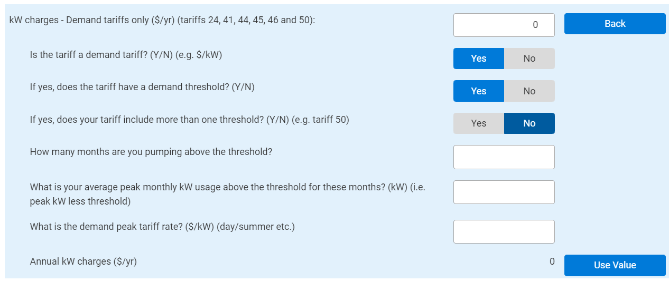The image size is (669, 281).
Task: Click the Back button
Action: (615, 24)
